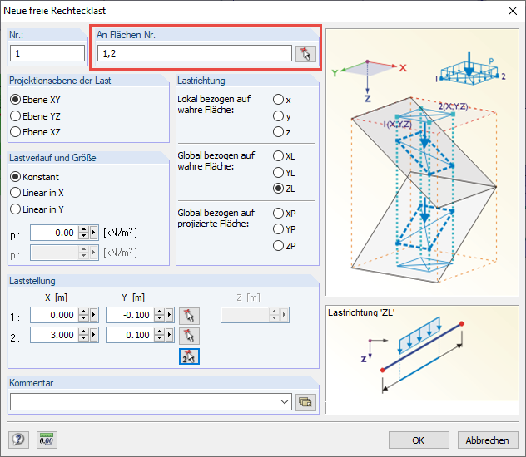The height and width of the screenshot is (457, 526).
Task: Increase point 1 Y coordinate with spinner
Action: [159, 312]
